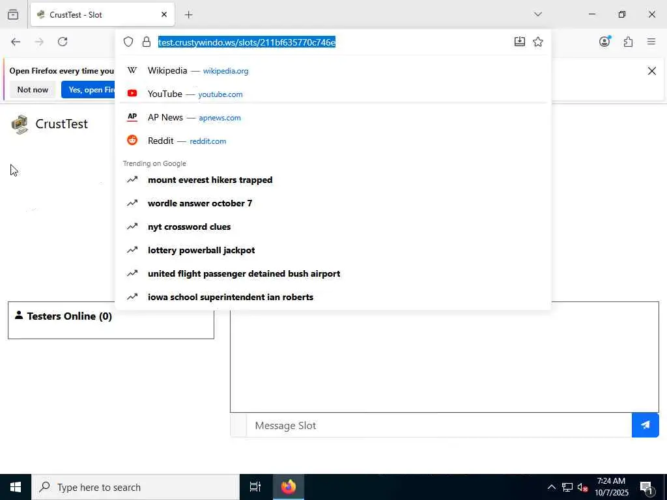
Task: Dismiss the Open Firefox notification bar
Action: pos(651,70)
